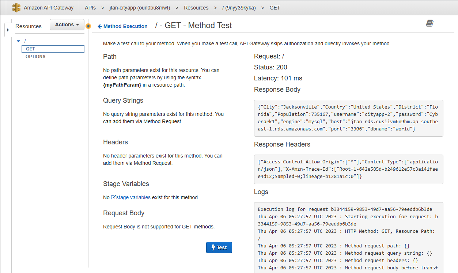The width and height of the screenshot is (458, 273).
Task: Click the lightning bolt icon on Test
Action: click(x=213, y=247)
